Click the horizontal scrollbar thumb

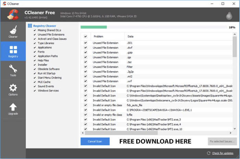[121, 133]
